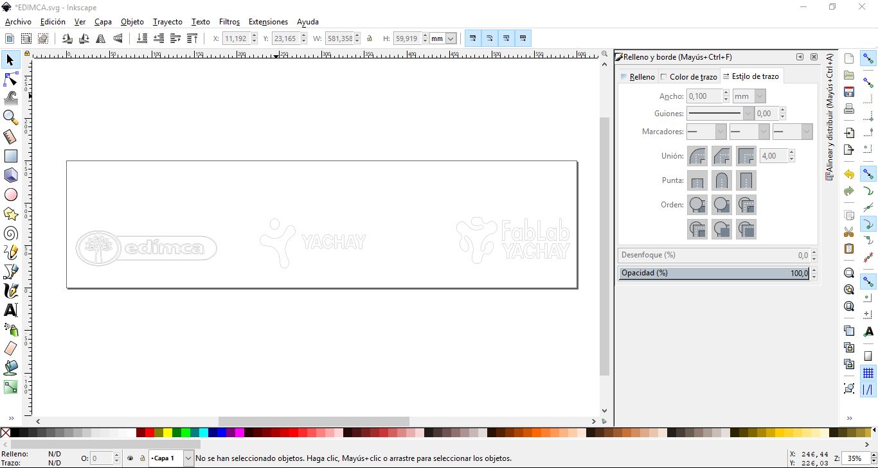
Task: Click the Opacidad (%) slider
Action: 713,273
